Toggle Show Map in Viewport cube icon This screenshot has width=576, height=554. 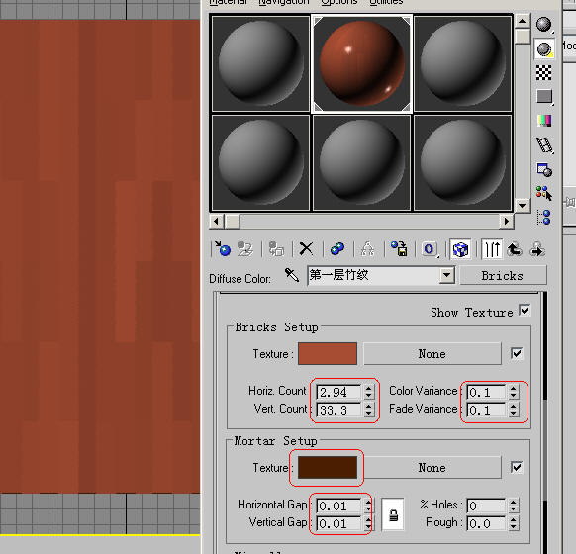point(460,249)
